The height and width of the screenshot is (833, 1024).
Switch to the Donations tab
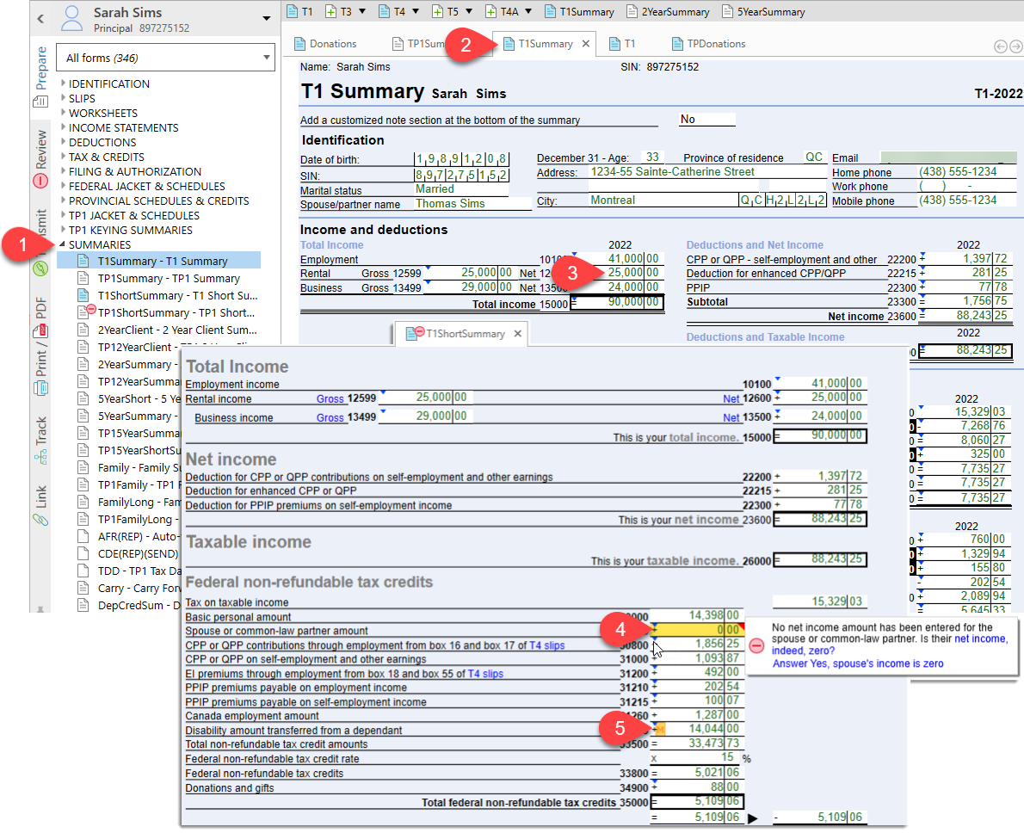[325, 44]
